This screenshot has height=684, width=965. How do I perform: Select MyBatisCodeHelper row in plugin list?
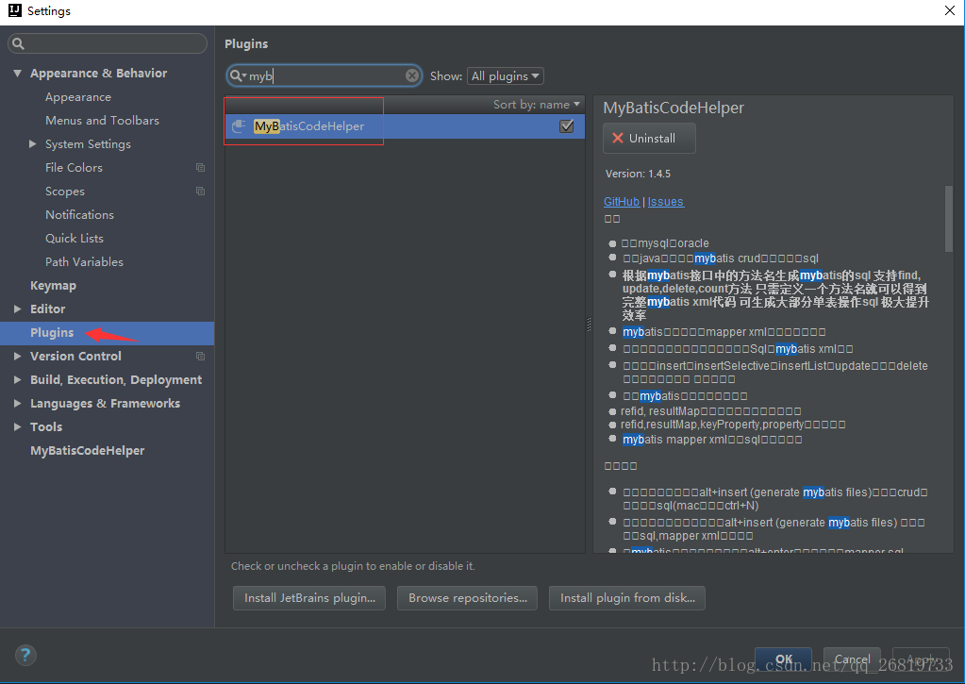[405, 126]
